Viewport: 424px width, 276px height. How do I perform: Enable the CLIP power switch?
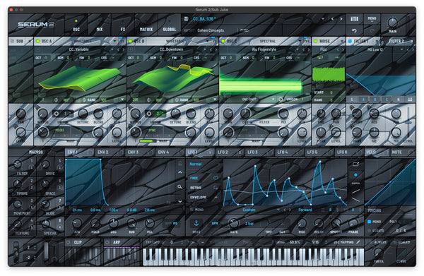[69, 242]
